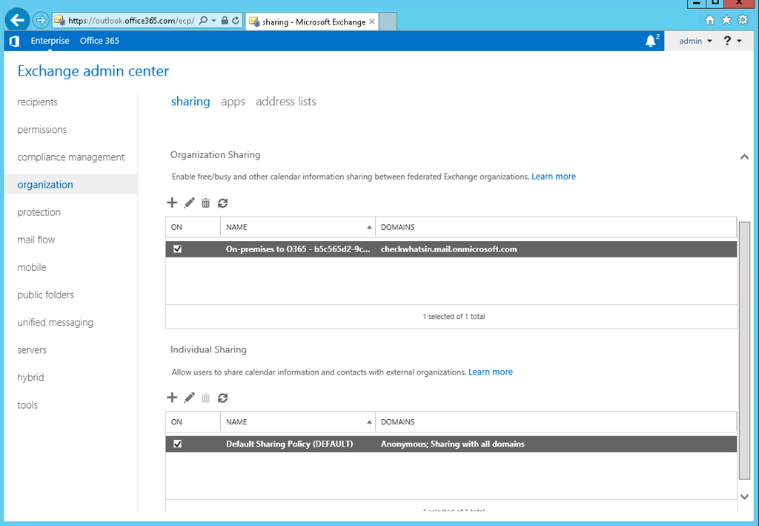
Task: Toggle the Default Sharing Policy checkbox
Action: tap(178, 444)
